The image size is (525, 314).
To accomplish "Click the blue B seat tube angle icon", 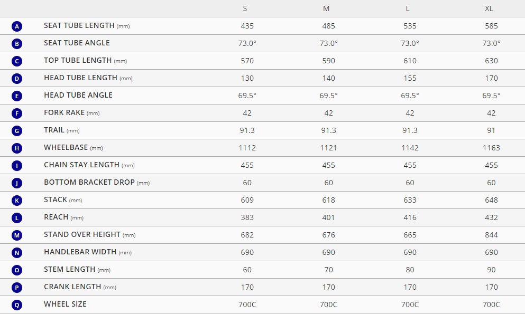I will coord(17,44).
